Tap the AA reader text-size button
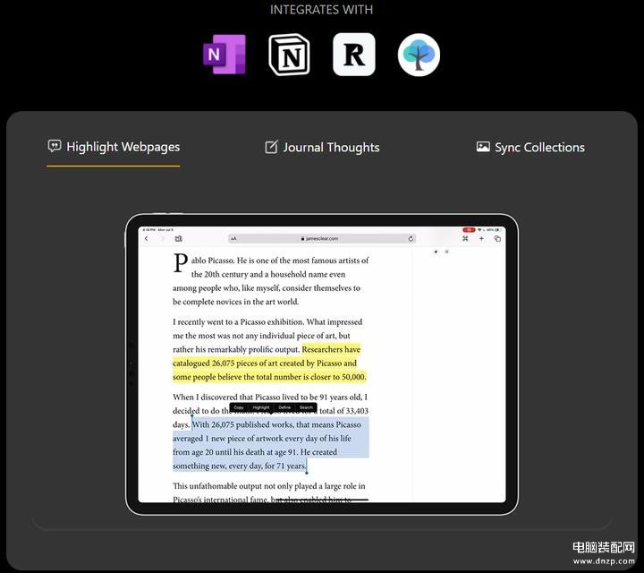Screen dimensions: 644x573 point(233,239)
